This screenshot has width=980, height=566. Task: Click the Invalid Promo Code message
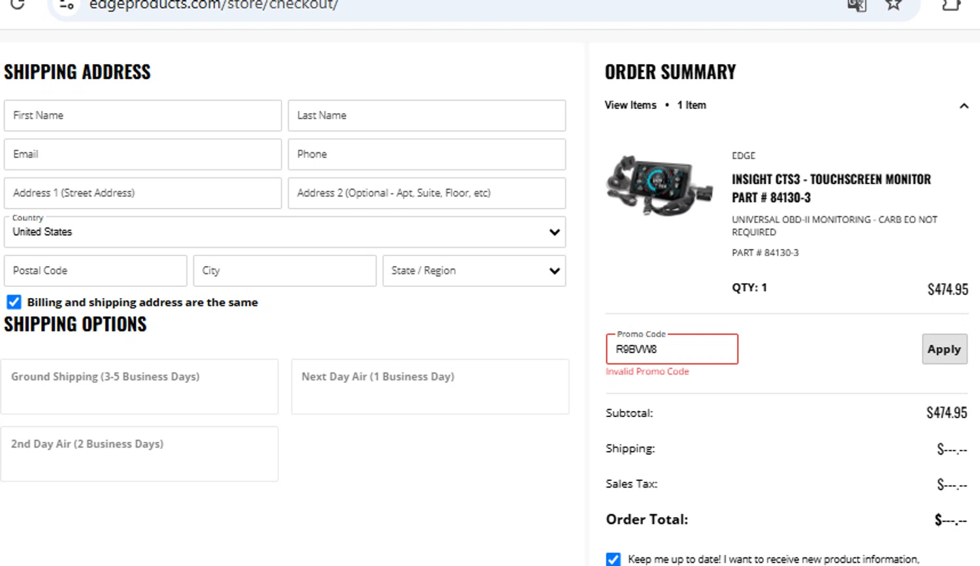pyautogui.click(x=647, y=371)
